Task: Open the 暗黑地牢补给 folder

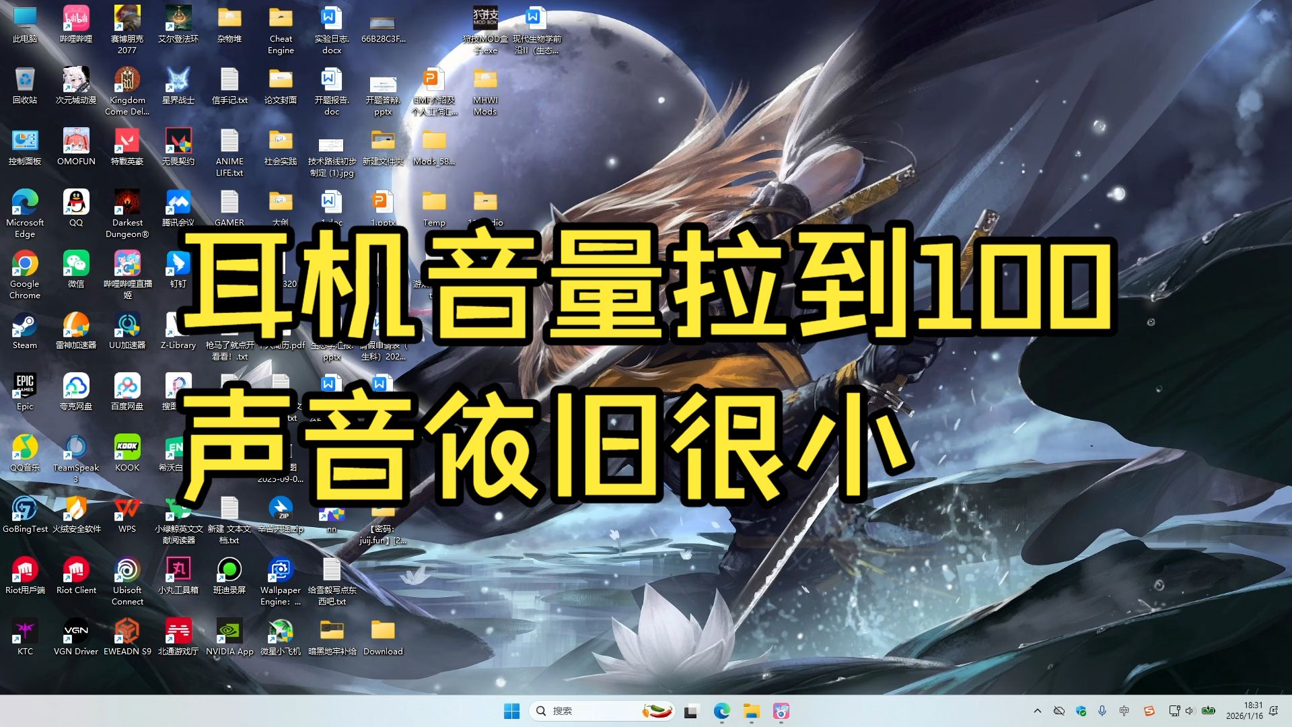Action: (332, 637)
